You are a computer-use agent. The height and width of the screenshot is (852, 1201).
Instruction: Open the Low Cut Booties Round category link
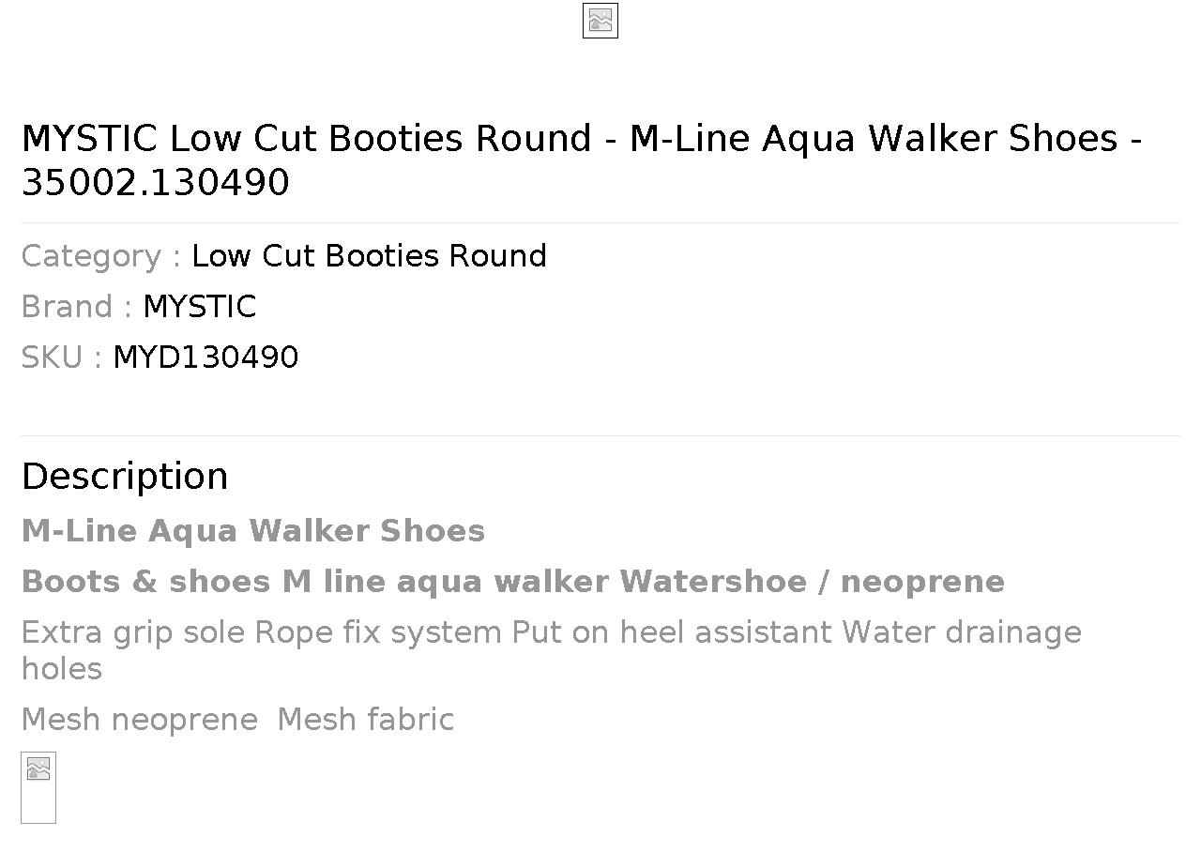[x=369, y=256]
